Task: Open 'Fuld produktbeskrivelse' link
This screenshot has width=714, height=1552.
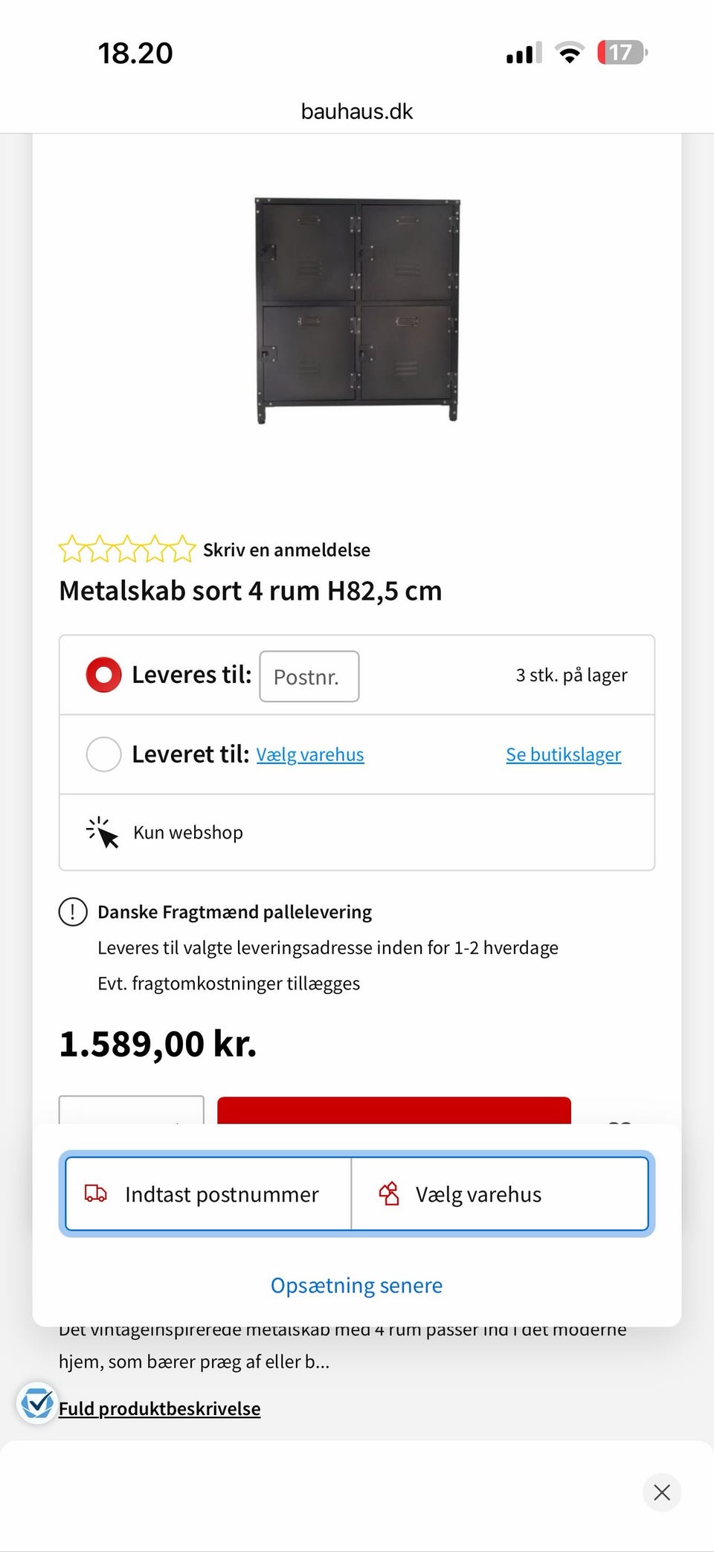Action: tap(159, 1408)
